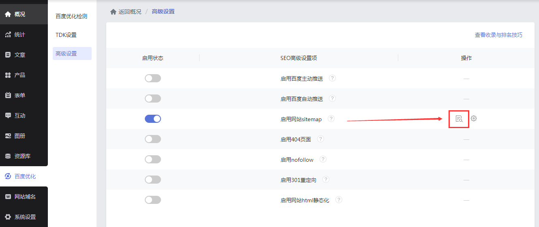This screenshot has width=539, height=227.
Task: Click the article icon beside 文章
Action: tap(8, 55)
